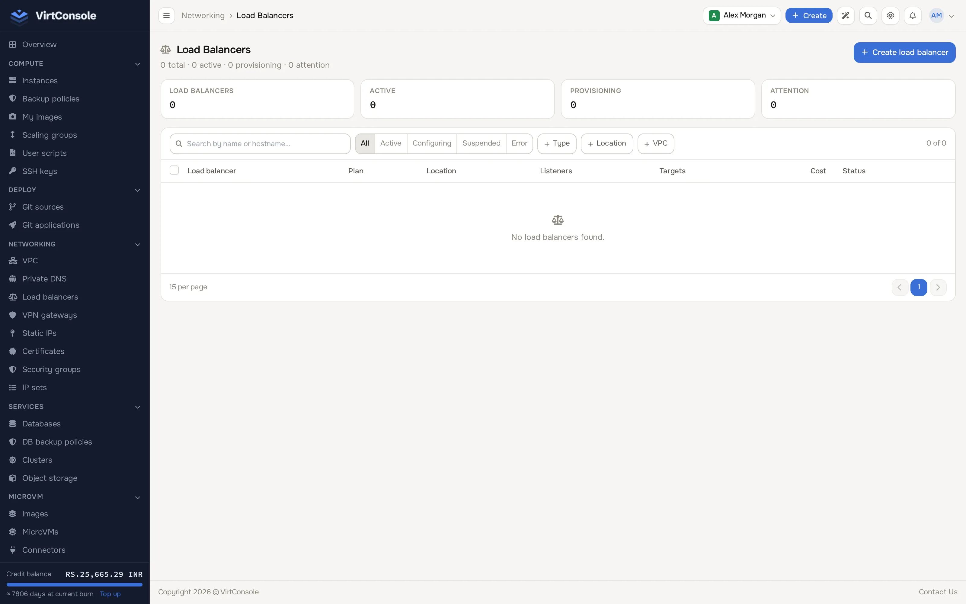
Task: Open Backup policies in the sidebar
Action: [75, 99]
